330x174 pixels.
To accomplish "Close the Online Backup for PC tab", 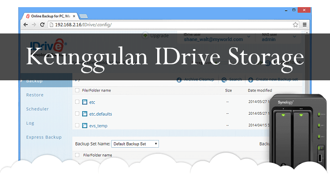I will click(x=74, y=16).
